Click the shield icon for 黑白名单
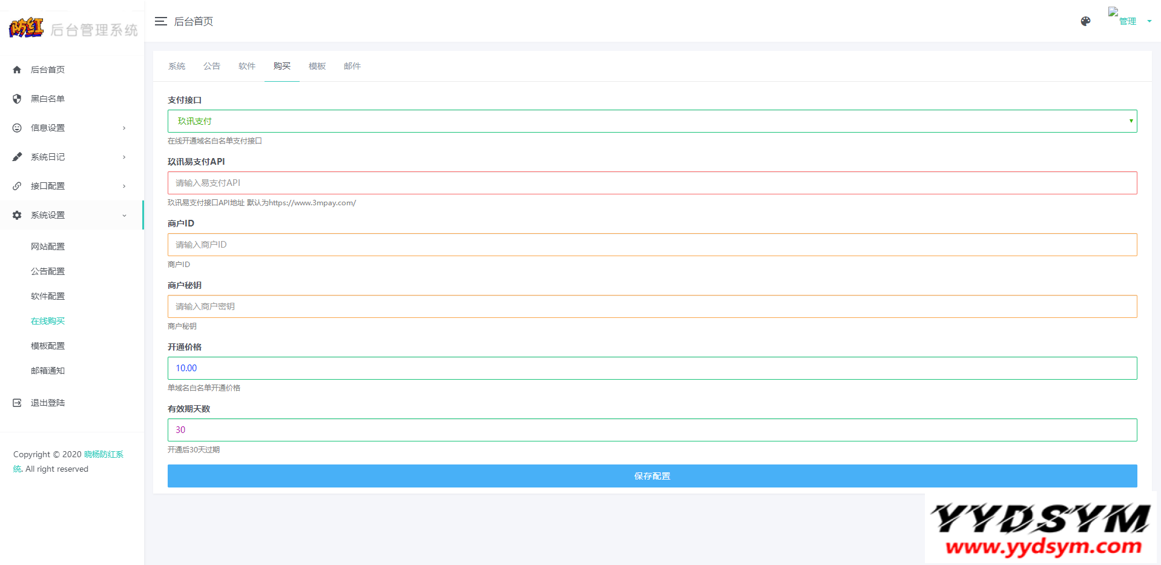 click(17, 99)
